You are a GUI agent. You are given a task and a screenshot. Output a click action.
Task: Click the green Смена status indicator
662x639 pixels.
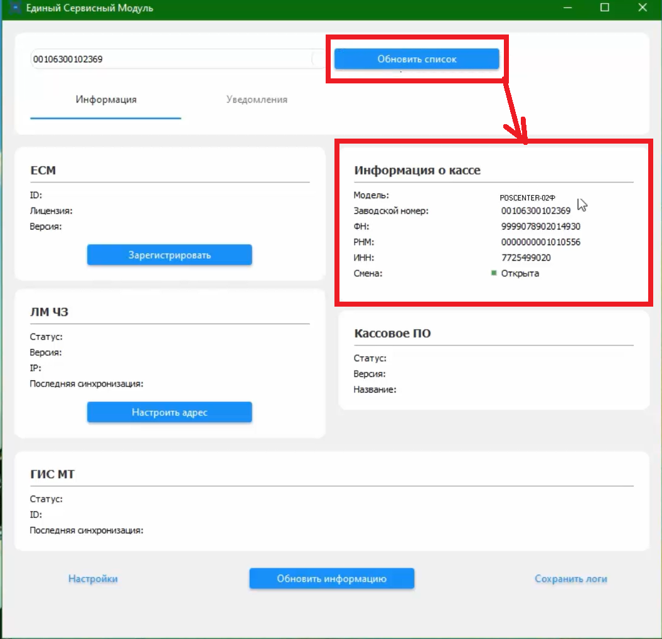click(494, 273)
